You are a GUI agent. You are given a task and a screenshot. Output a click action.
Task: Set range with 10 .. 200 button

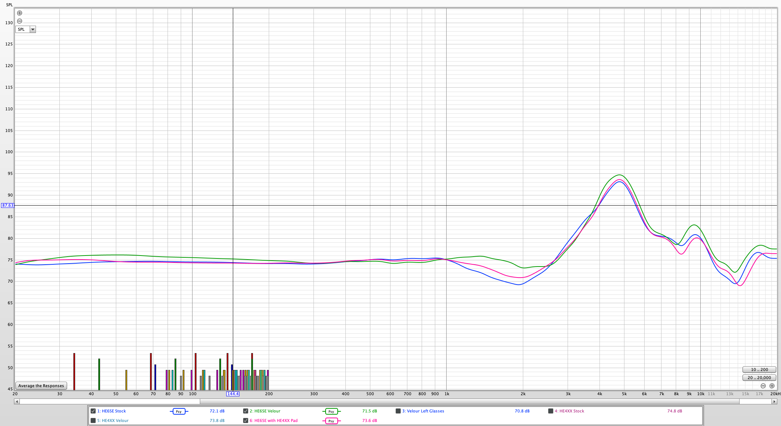[x=759, y=370]
